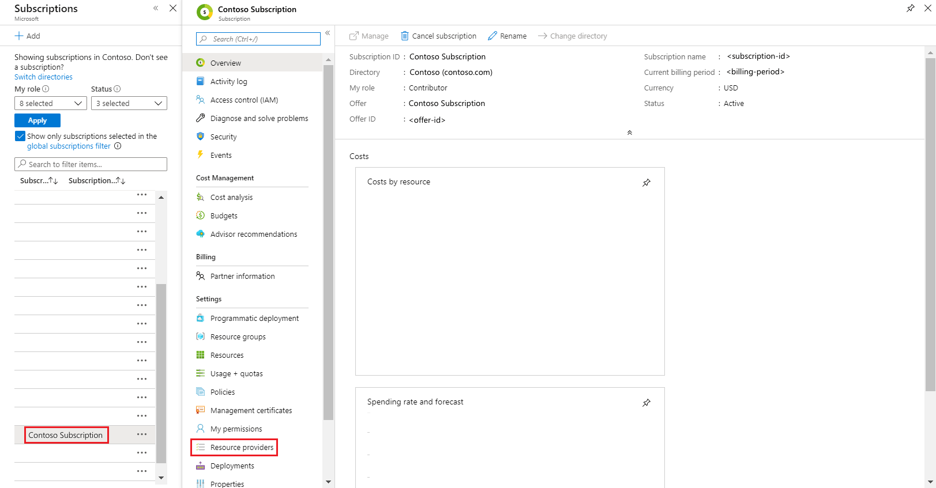Open Resource providers in the menu
Screen dimensions: 936x488
pyautogui.click(x=242, y=447)
